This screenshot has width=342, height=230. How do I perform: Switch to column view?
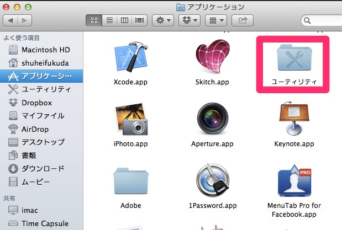point(124,20)
